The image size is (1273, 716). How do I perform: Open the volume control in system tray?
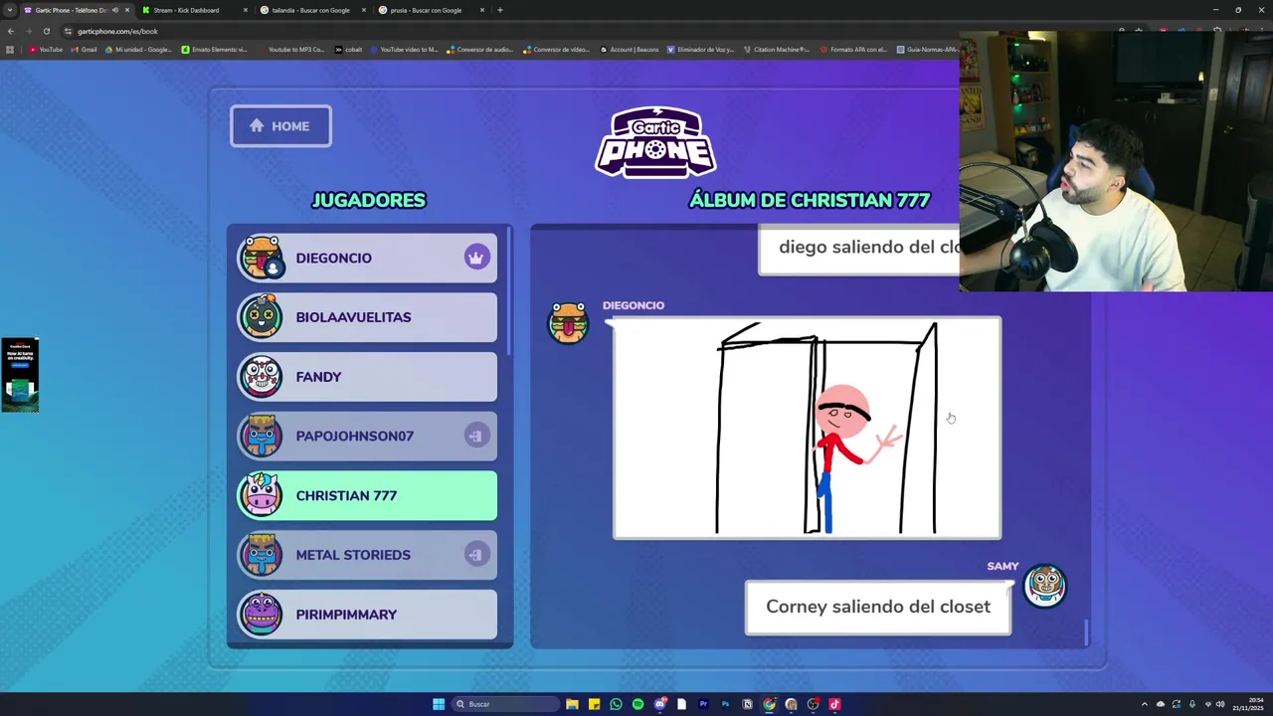(1220, 704)
